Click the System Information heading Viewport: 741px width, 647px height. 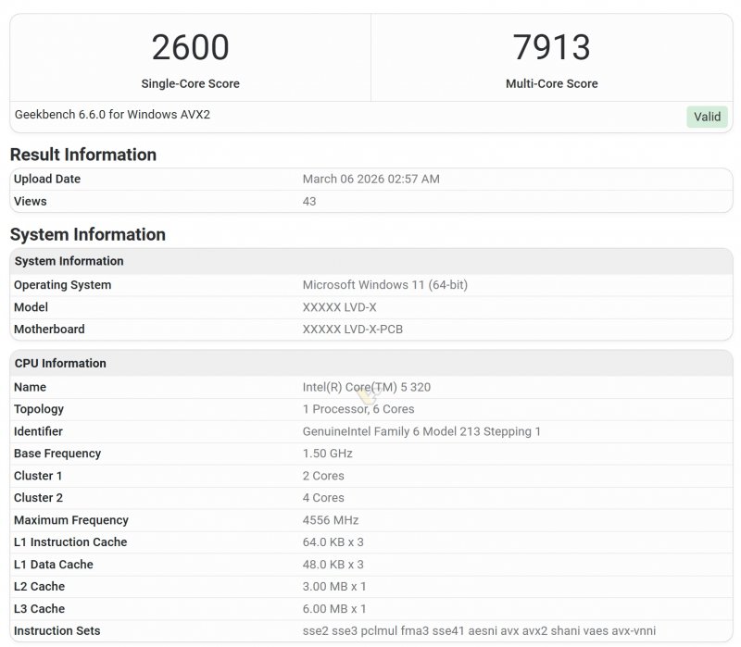(86, 234)
